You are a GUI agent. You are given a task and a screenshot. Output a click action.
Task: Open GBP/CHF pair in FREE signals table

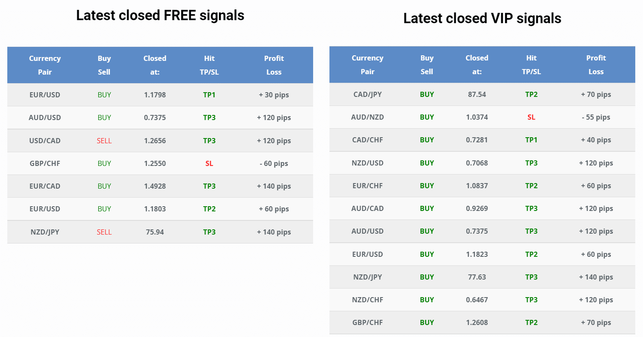click(x=45, y=163)
